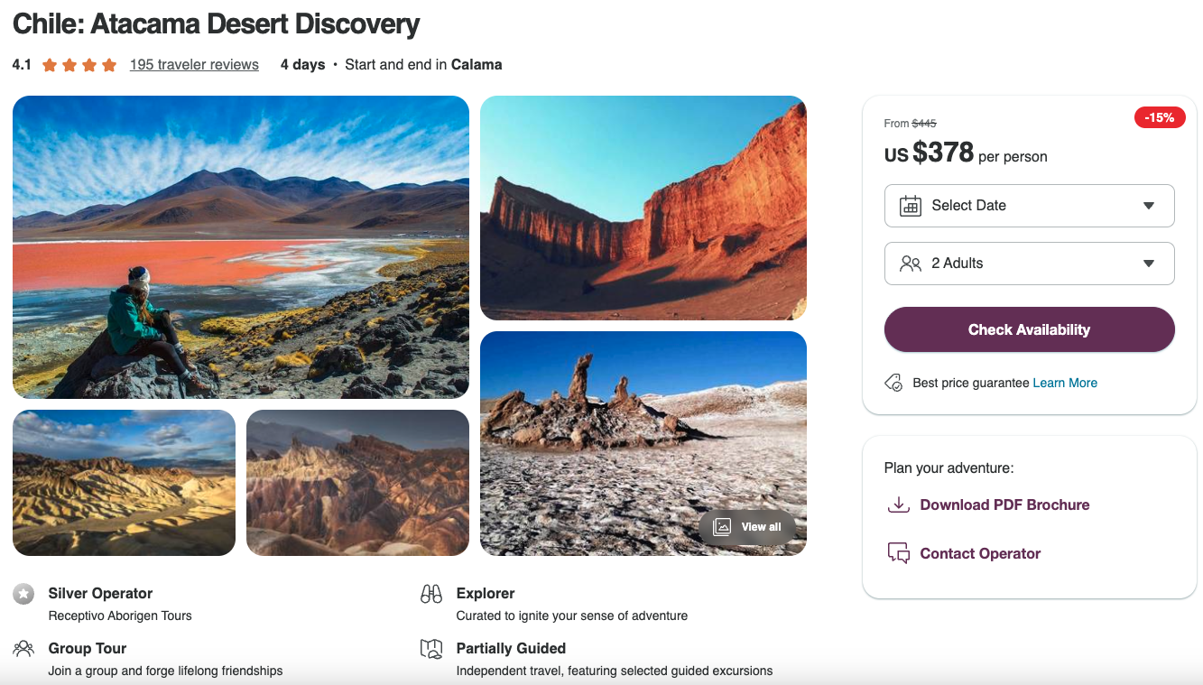Open the red cliff canyon photo

point(643,208)
